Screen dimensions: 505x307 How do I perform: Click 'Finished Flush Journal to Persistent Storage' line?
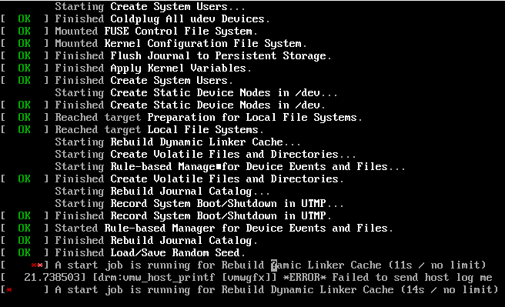(x=193, y=55)
